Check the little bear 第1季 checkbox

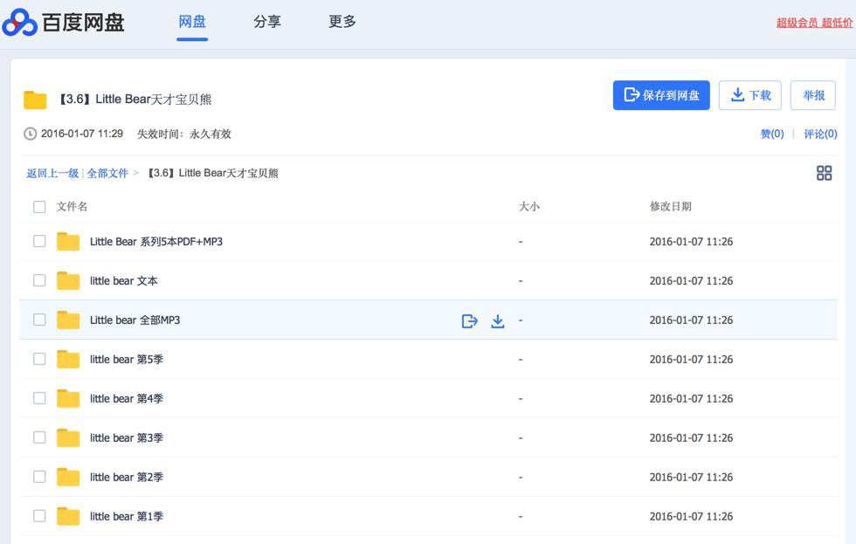coord(39,516)
